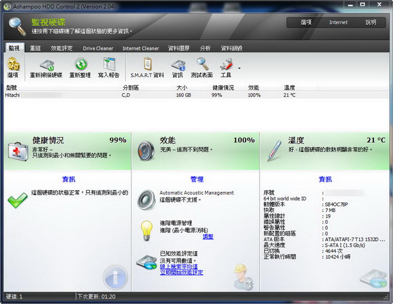
Task: Select the 效能評定 benchmark tab
Action: [x=62, y=49]
